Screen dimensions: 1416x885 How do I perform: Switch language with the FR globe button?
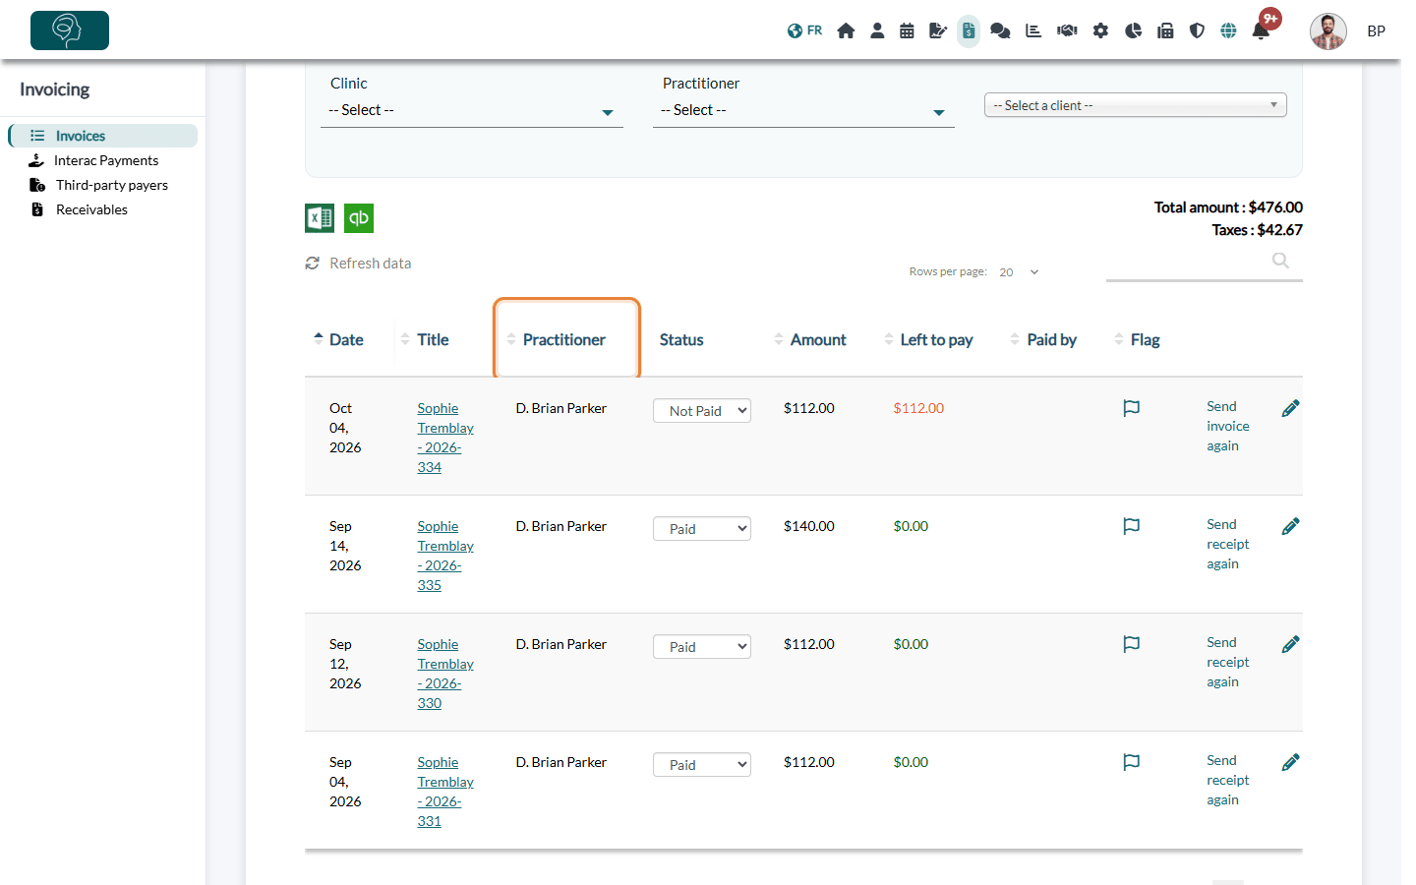click(x=804, y=30)
